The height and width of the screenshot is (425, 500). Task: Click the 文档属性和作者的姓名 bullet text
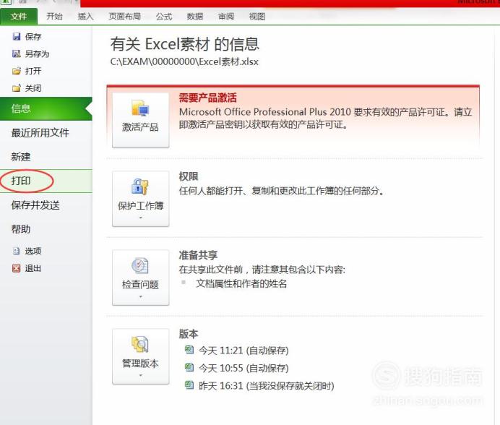[x=241, y=283]
